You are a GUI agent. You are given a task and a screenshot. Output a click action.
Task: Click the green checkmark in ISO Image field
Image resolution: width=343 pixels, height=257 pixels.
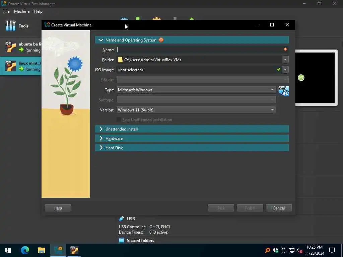pos(278,70)
